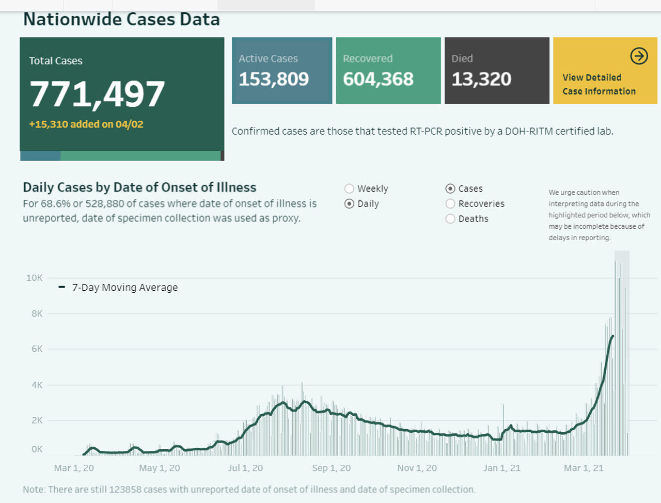Click blue segment of Total Cases bar
This screenshot has height=503, width=661.
coord(40,156)
